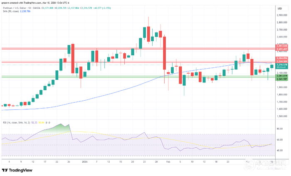Viewport: 291px width, 176px height.
Task: Click the USD currency label on the price axis
Action: [279, 9]
